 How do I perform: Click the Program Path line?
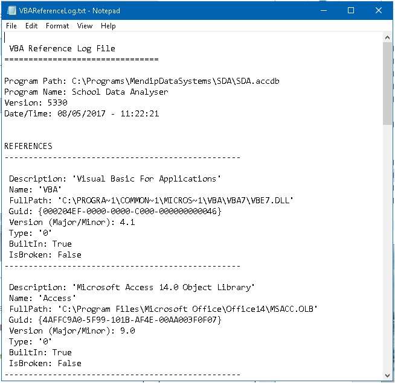click(x=142, y=81)
